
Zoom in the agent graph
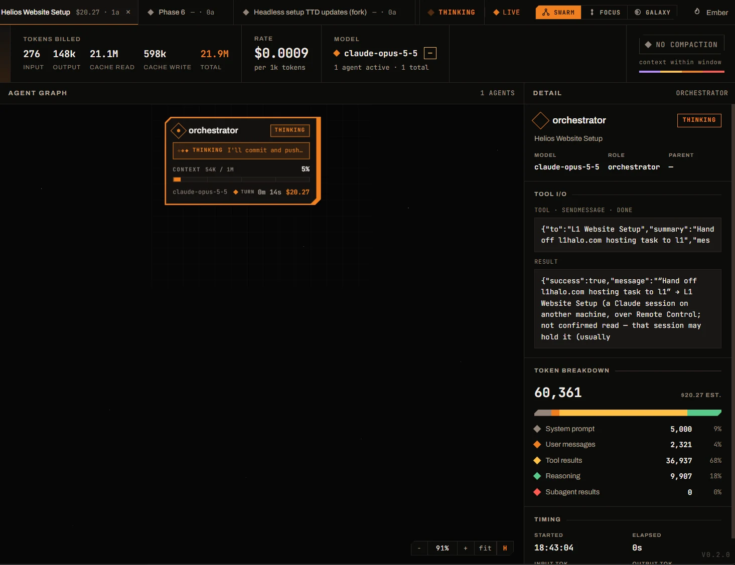(466, 548)
